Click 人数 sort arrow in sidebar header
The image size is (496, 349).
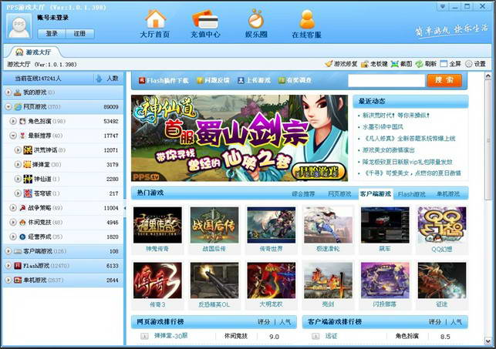coord(99,79)
